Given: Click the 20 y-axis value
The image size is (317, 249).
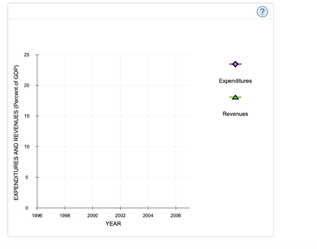Looking at the screenshot, I should click(x=27, y=85).
